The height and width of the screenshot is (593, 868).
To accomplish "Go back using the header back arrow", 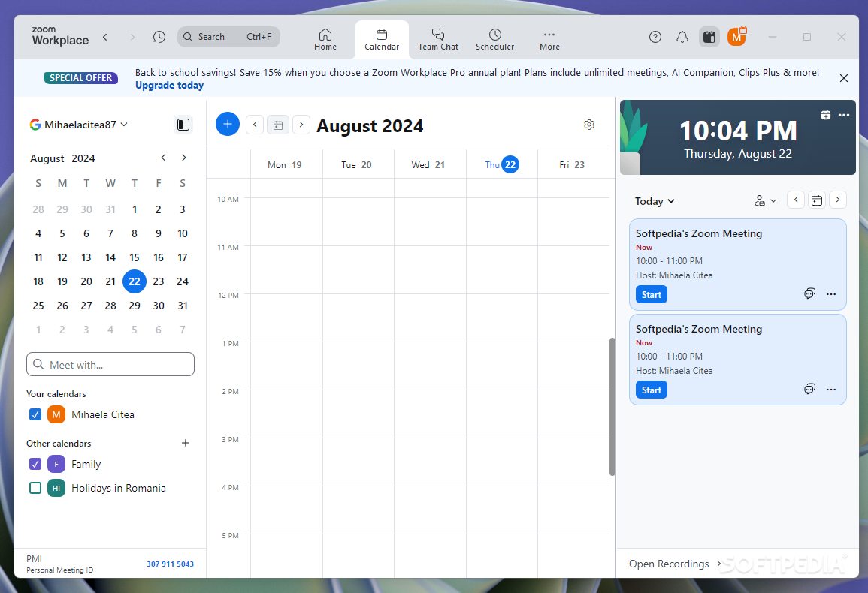I will tap(105, 37).
